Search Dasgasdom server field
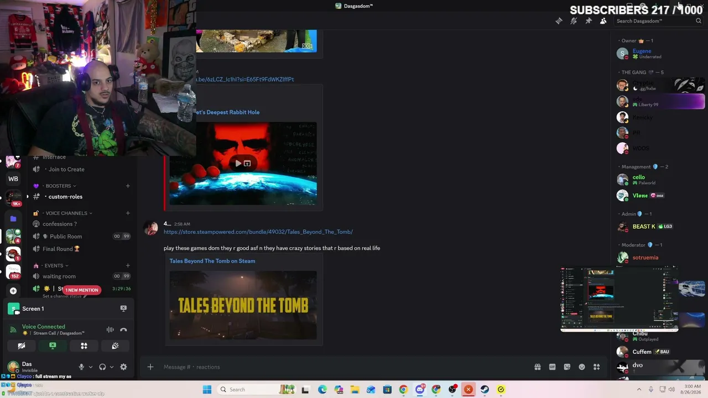 (658, 21)
